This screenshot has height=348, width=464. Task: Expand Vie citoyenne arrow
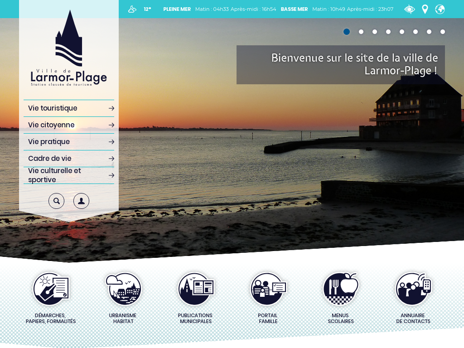click(111, 125)
